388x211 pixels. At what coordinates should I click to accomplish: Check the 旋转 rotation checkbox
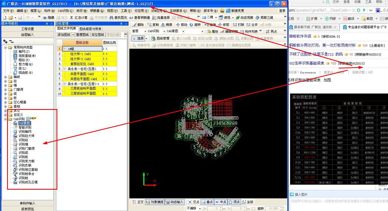coord(254,209)
